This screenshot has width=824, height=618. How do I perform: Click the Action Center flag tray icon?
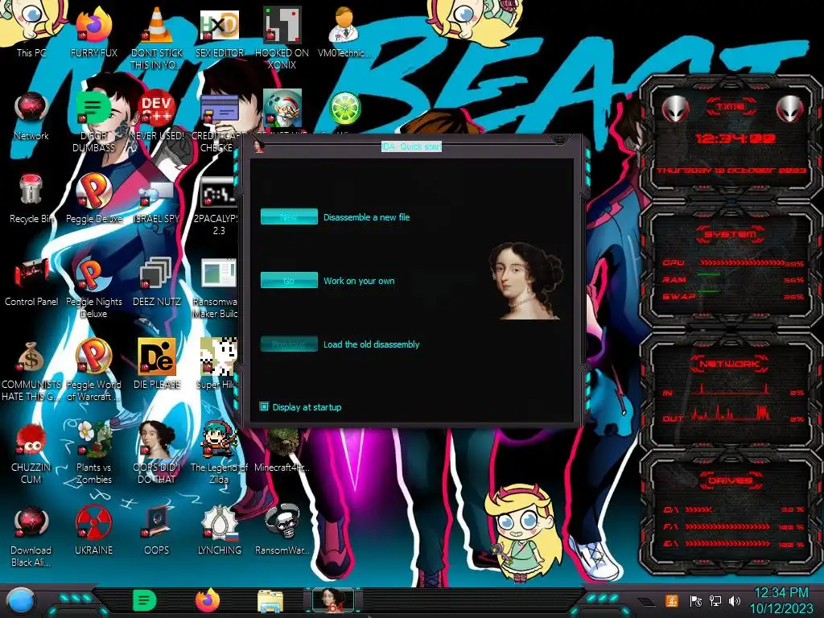click(x=695, y=600)
